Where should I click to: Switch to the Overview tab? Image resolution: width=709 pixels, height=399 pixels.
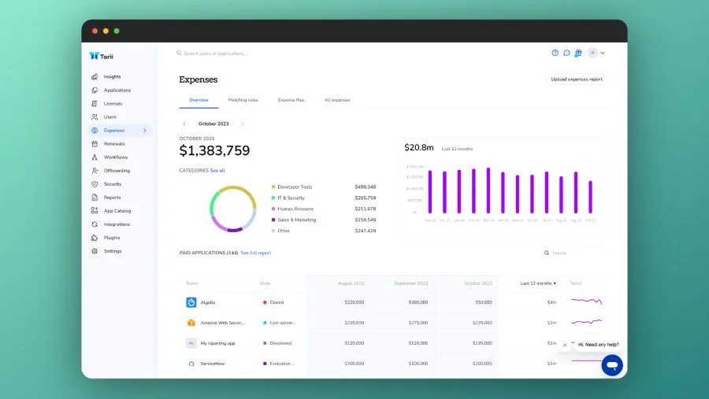tap(199, 100)
